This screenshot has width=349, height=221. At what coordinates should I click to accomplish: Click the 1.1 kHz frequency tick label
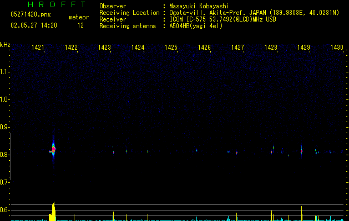point(5,72)
